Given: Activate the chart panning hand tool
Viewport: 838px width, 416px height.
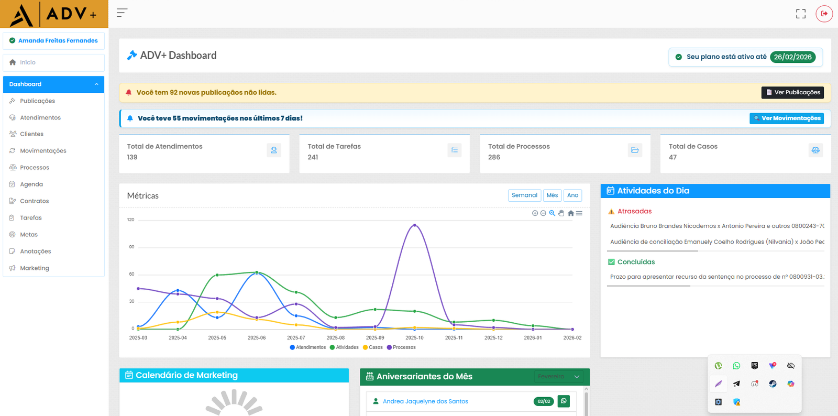Looking at the screenshot, I should coord(561,213).
